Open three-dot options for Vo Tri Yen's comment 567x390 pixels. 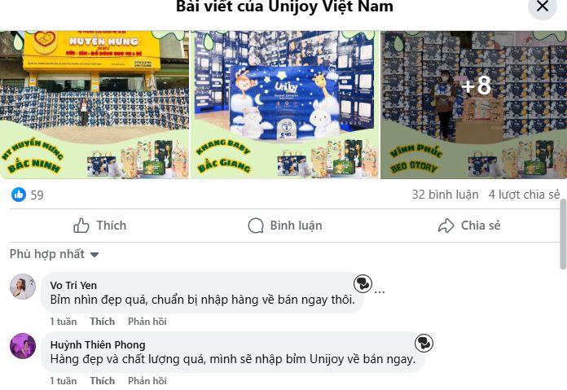pyautogui.click(x=380, y=292)
